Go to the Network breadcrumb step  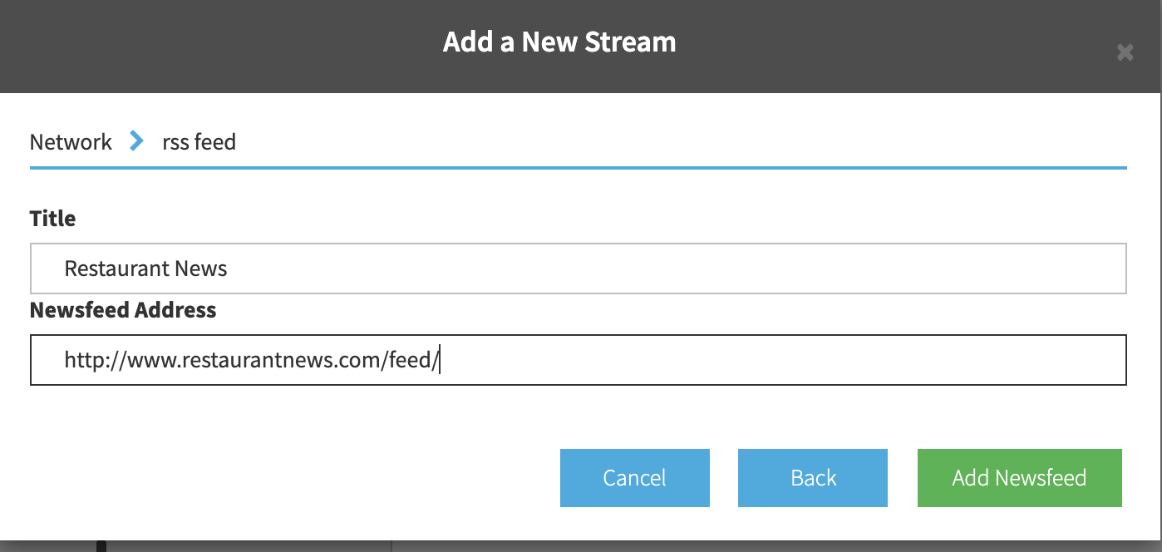pos(71,142)
